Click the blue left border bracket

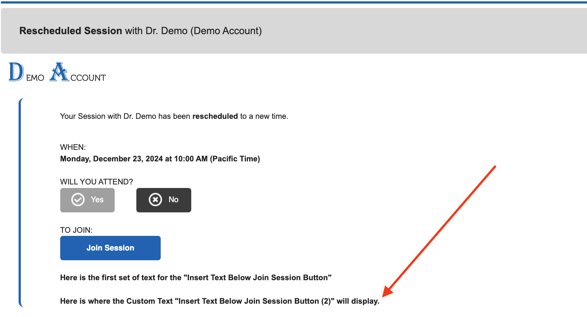click(20, 203)
